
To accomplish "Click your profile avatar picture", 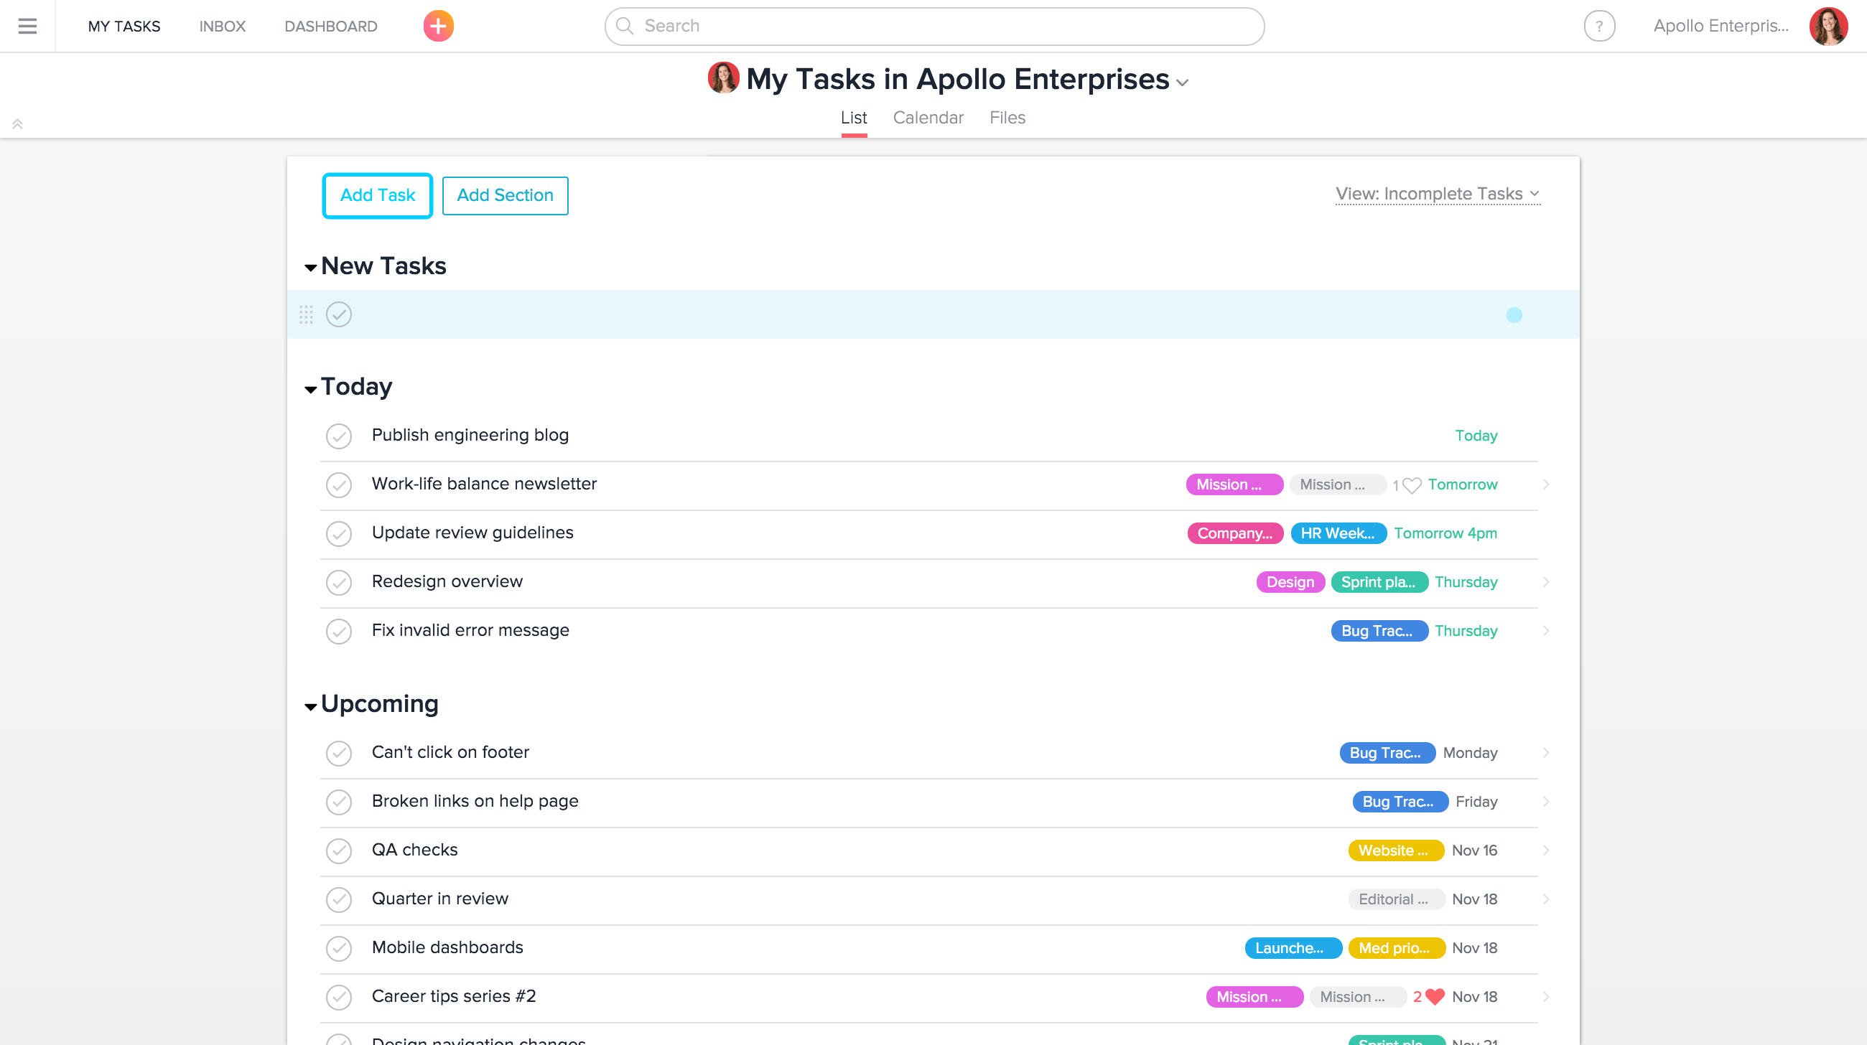I will click(x=1829, y=26).
